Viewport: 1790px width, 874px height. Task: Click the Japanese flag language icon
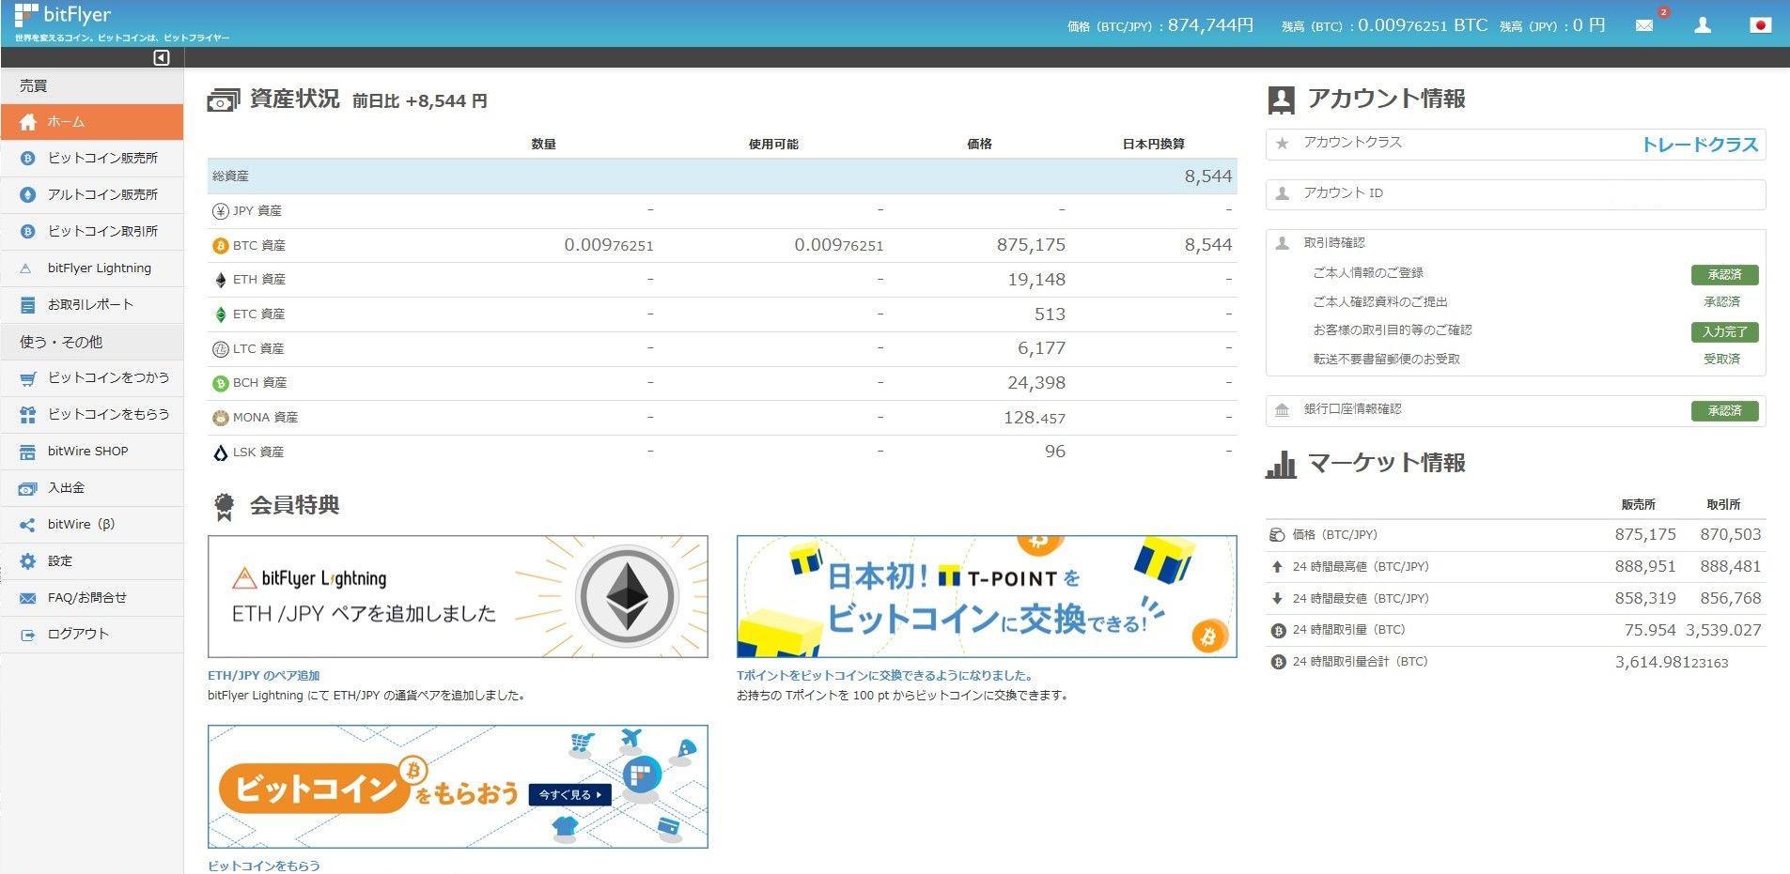point(1760,25)
